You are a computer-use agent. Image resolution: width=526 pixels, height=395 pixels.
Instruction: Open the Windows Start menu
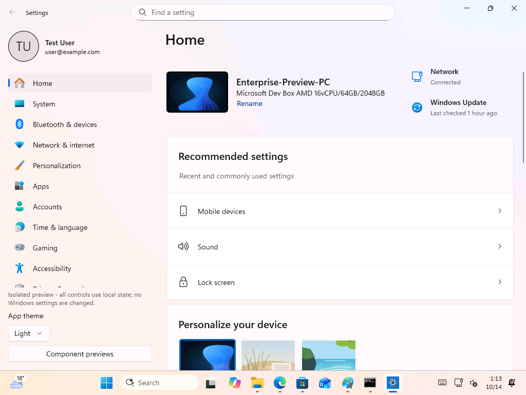point(107,383)
